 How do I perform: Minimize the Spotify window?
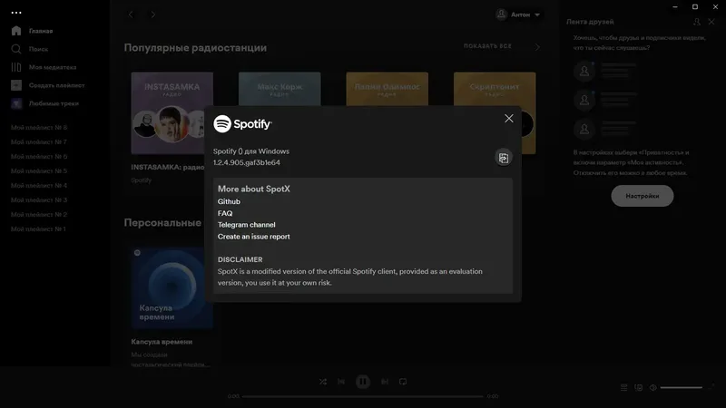click(x=675, y=7)
